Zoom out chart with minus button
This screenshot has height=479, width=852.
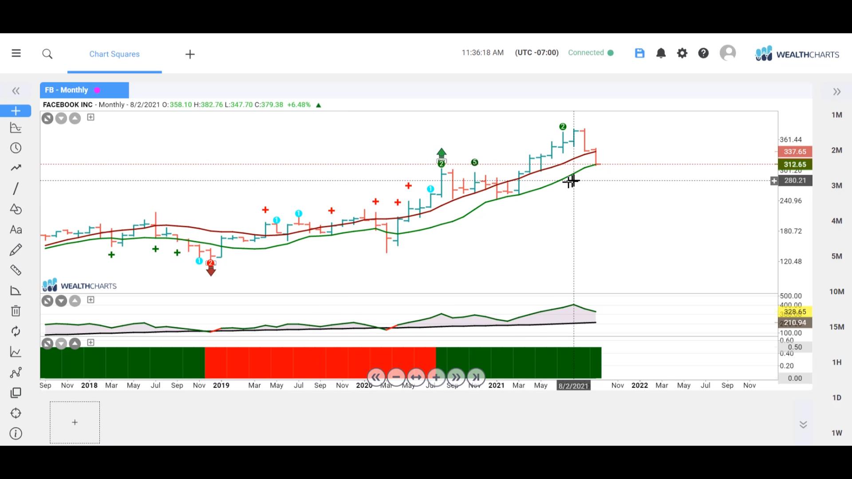[396, 377]
